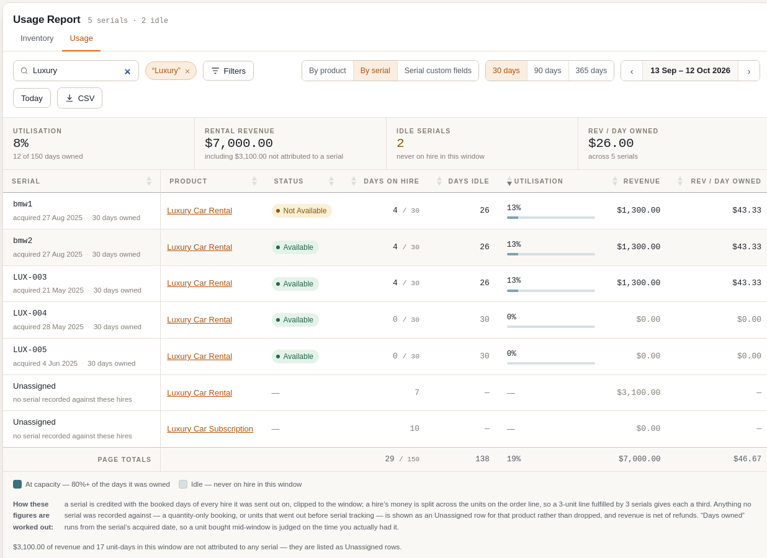Open Unassigned row's Luxury Car Rental link
The width and height of the screenshot is (767, 558).
point(199,393)
